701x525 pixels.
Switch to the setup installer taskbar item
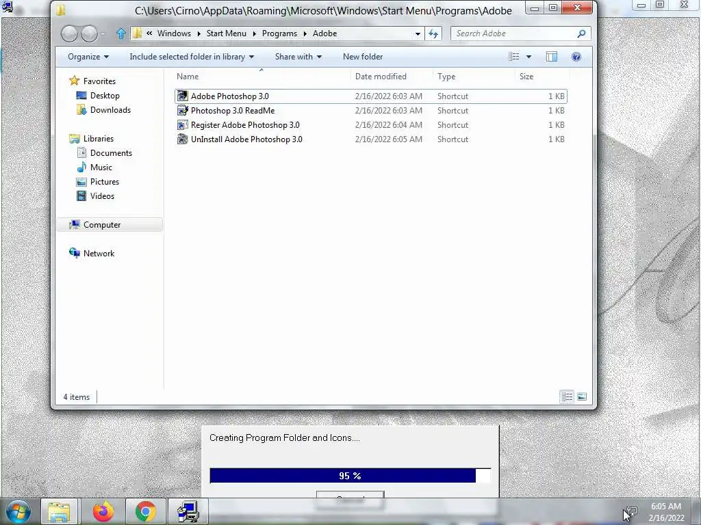188,511
